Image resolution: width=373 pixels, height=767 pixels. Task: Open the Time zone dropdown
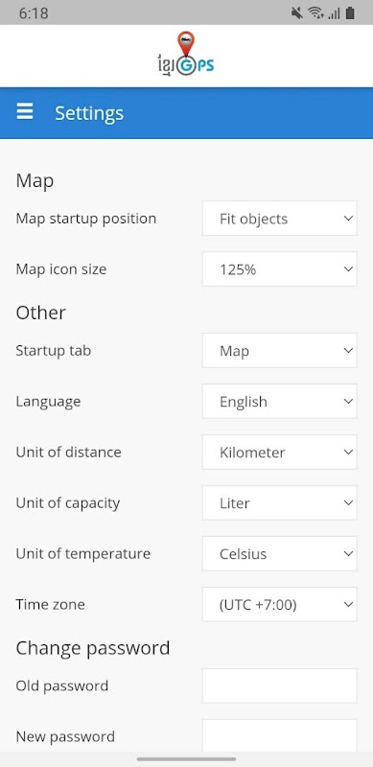(279, 605)
